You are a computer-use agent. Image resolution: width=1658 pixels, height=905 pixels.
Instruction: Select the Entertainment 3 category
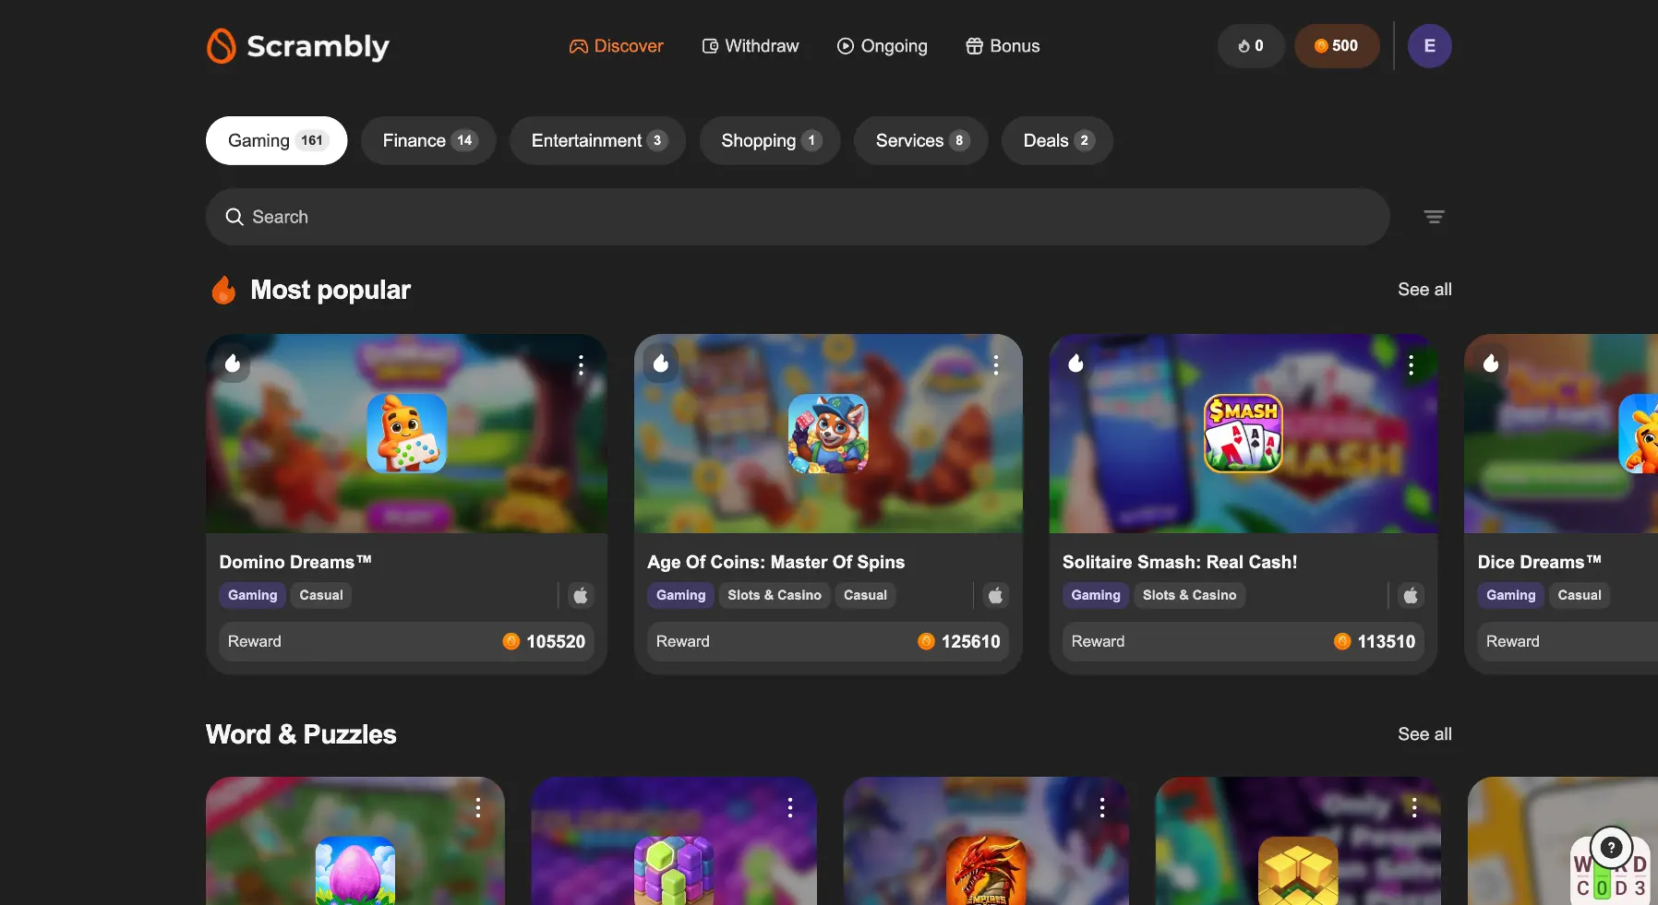coord(597,140)
